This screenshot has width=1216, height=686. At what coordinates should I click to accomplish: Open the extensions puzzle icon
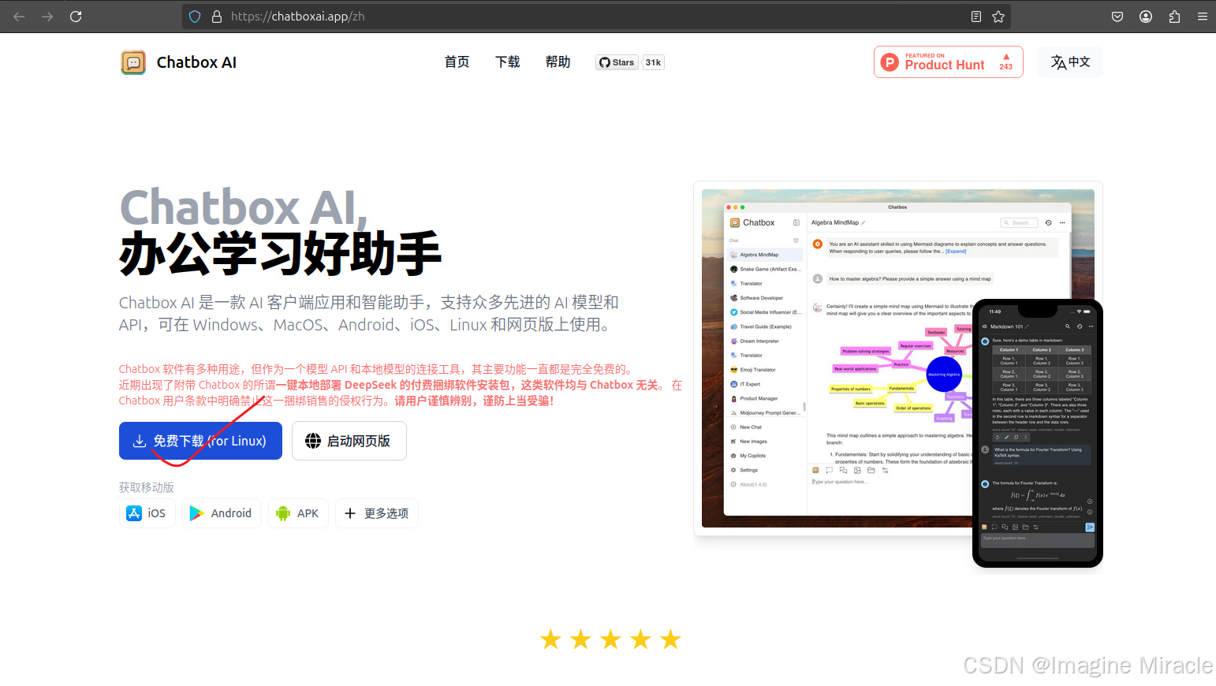(x=1174, y=17)
